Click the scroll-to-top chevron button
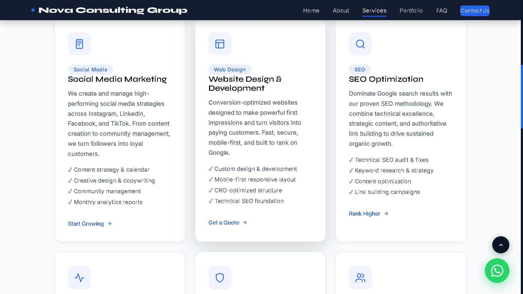The height and width of the screenshot is (294, 523). point(500,245)
